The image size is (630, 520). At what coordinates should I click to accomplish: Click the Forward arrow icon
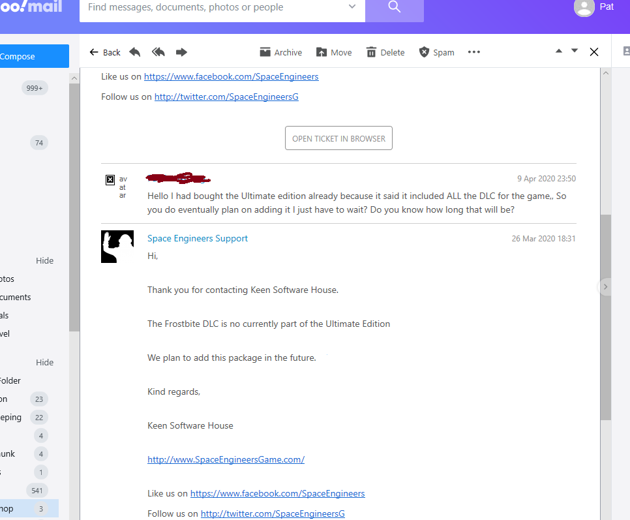coord(181,52)
